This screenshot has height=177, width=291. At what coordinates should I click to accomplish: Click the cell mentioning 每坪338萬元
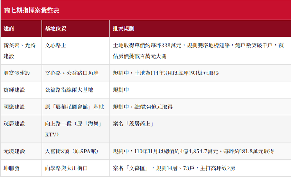200,50
